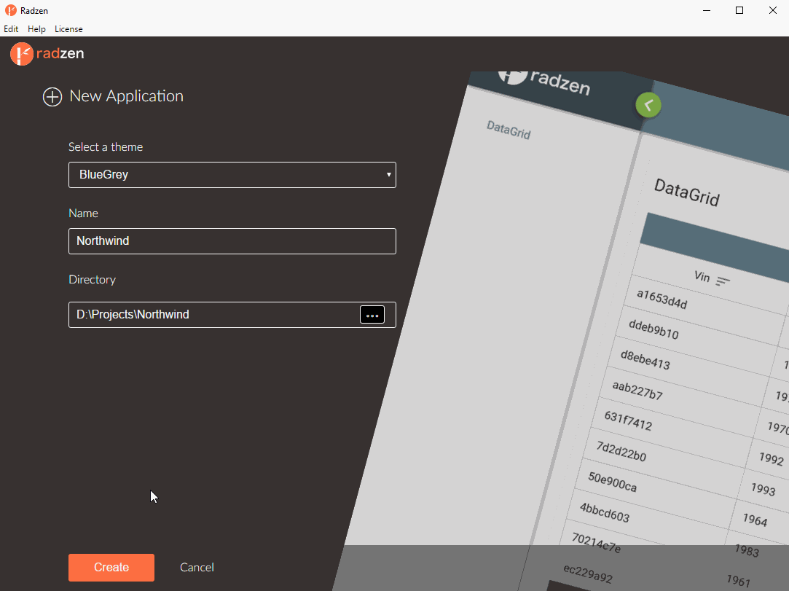Open the directory browse ellipsis button
This screenshot has height=591, width=789.
pos(372,315)
